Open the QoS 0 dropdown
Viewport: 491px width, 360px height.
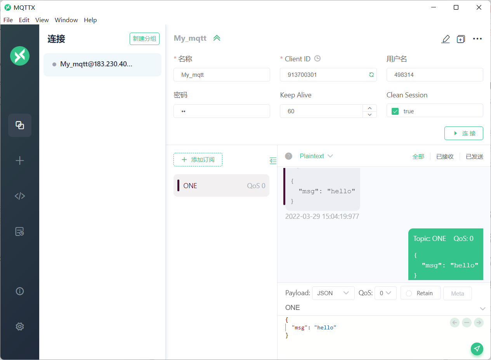pyautogui.click(x=385, y=293)
